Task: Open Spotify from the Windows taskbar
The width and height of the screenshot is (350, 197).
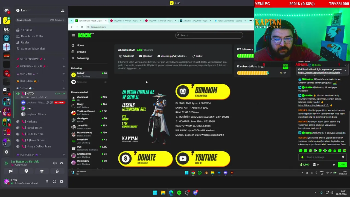Action: (x=179, y=193)
